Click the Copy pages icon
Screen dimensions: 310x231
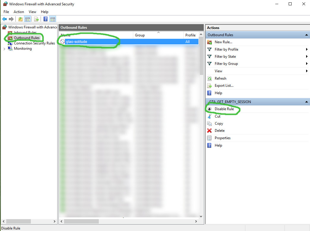point(209,123)
